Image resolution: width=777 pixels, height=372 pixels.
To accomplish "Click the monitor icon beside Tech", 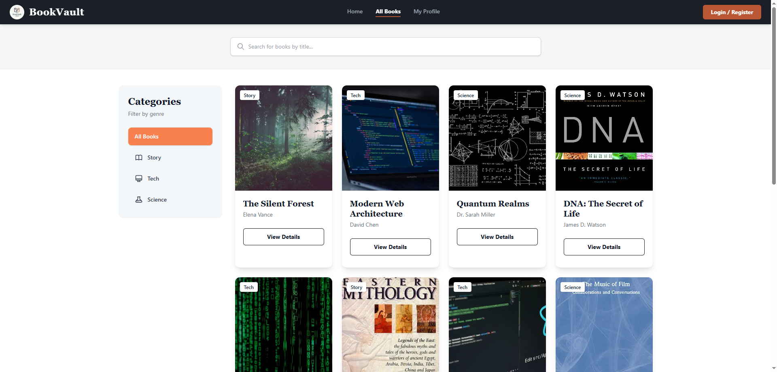I will [x=139, y=179].
